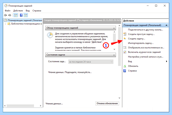Image resolution: width=172 pixels, height=115 pixels.
Task: Click center pane vertical scrollbar thumb
Action: point(119,47)
